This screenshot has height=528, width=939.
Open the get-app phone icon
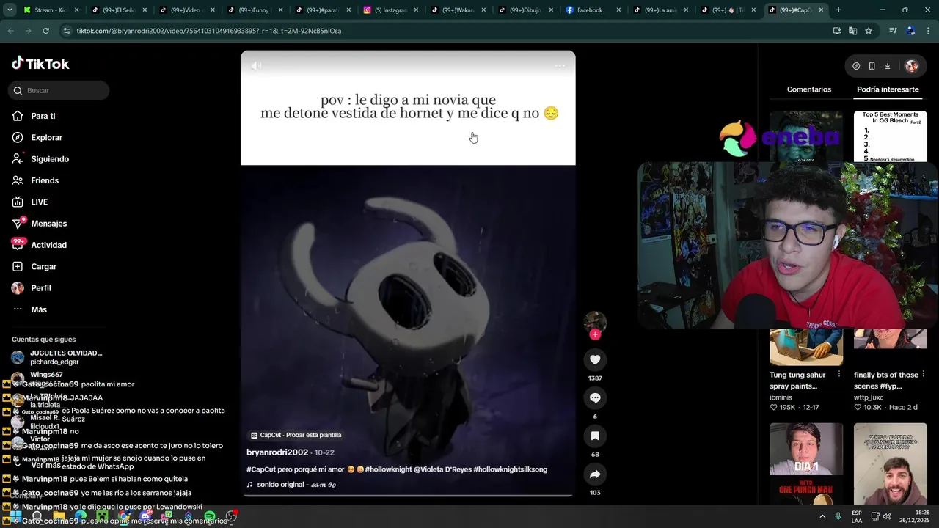(x=872, y=66)
